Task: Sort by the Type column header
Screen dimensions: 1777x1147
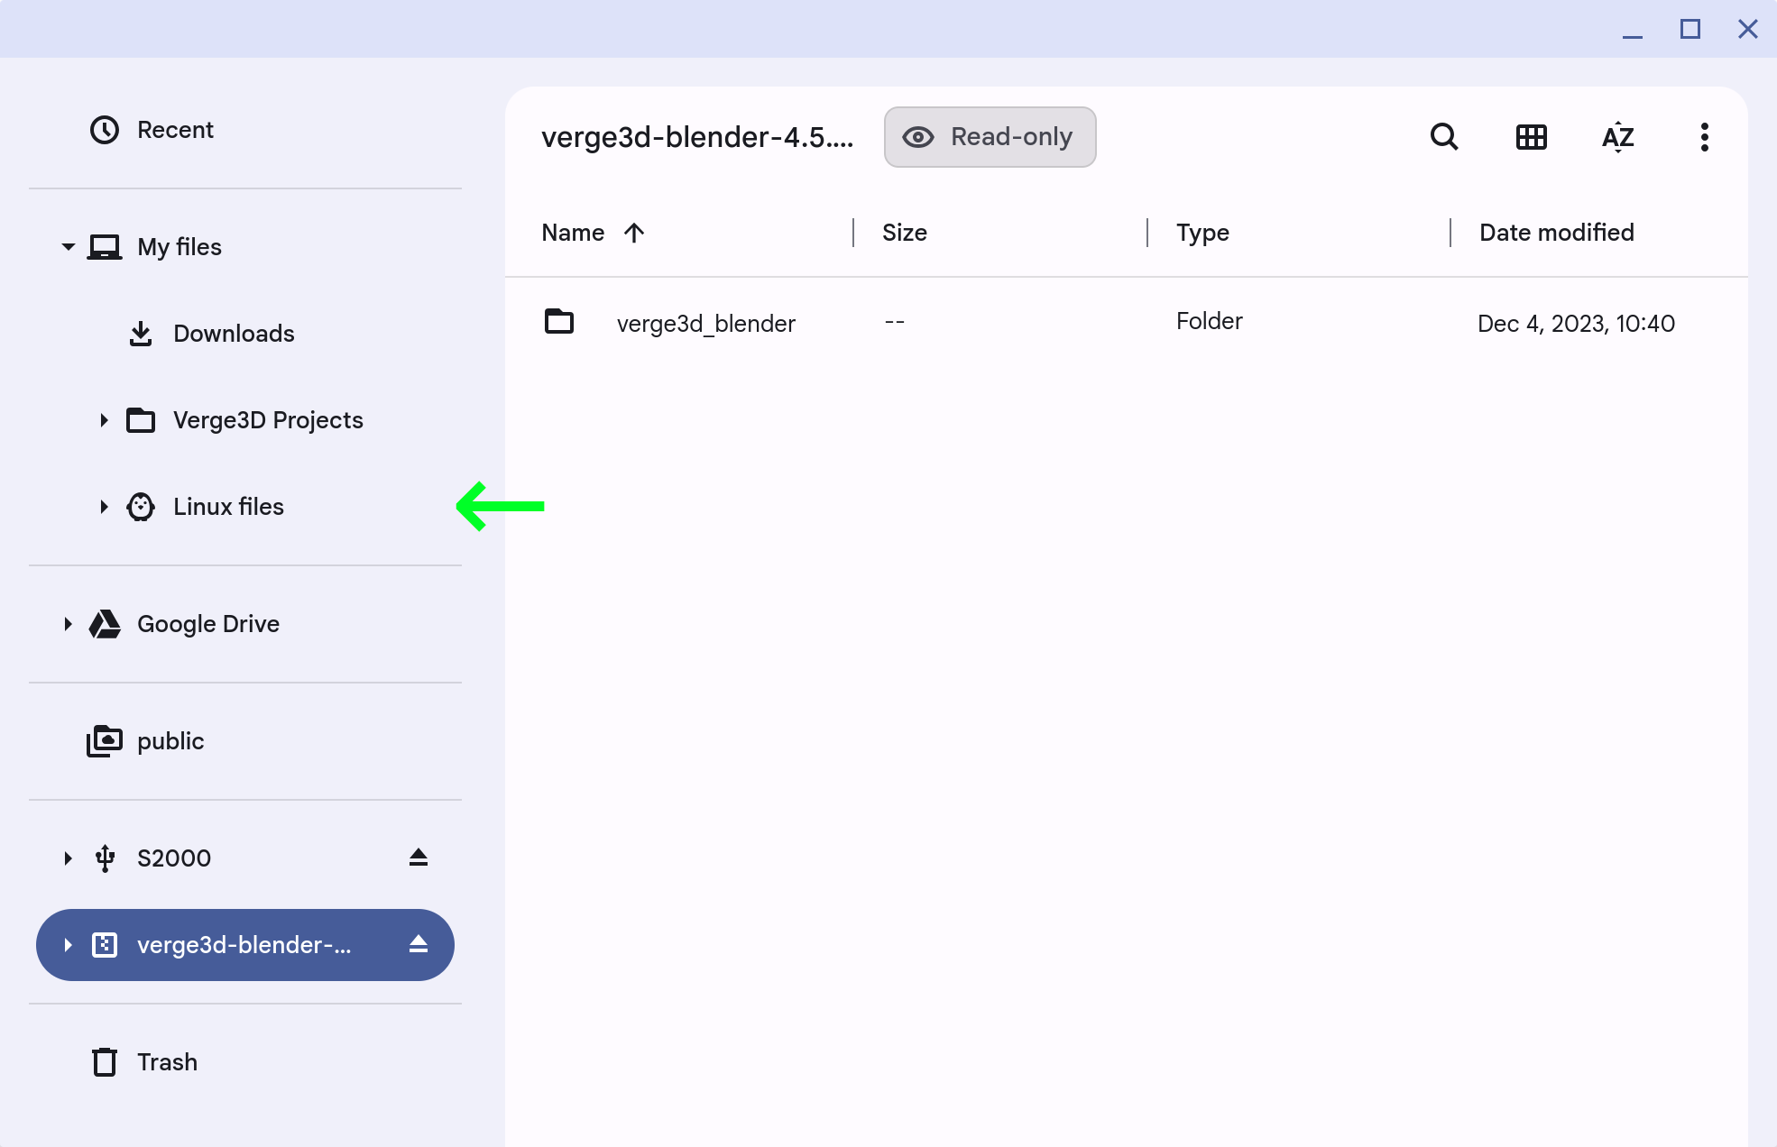Action: point(1202,233)
